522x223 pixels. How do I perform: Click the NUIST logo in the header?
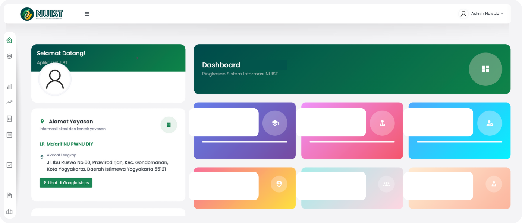click(42, 14)
